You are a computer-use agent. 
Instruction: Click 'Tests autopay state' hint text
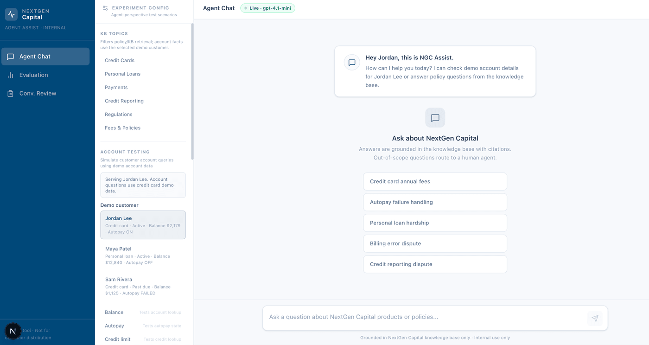[x=162, y=326]
